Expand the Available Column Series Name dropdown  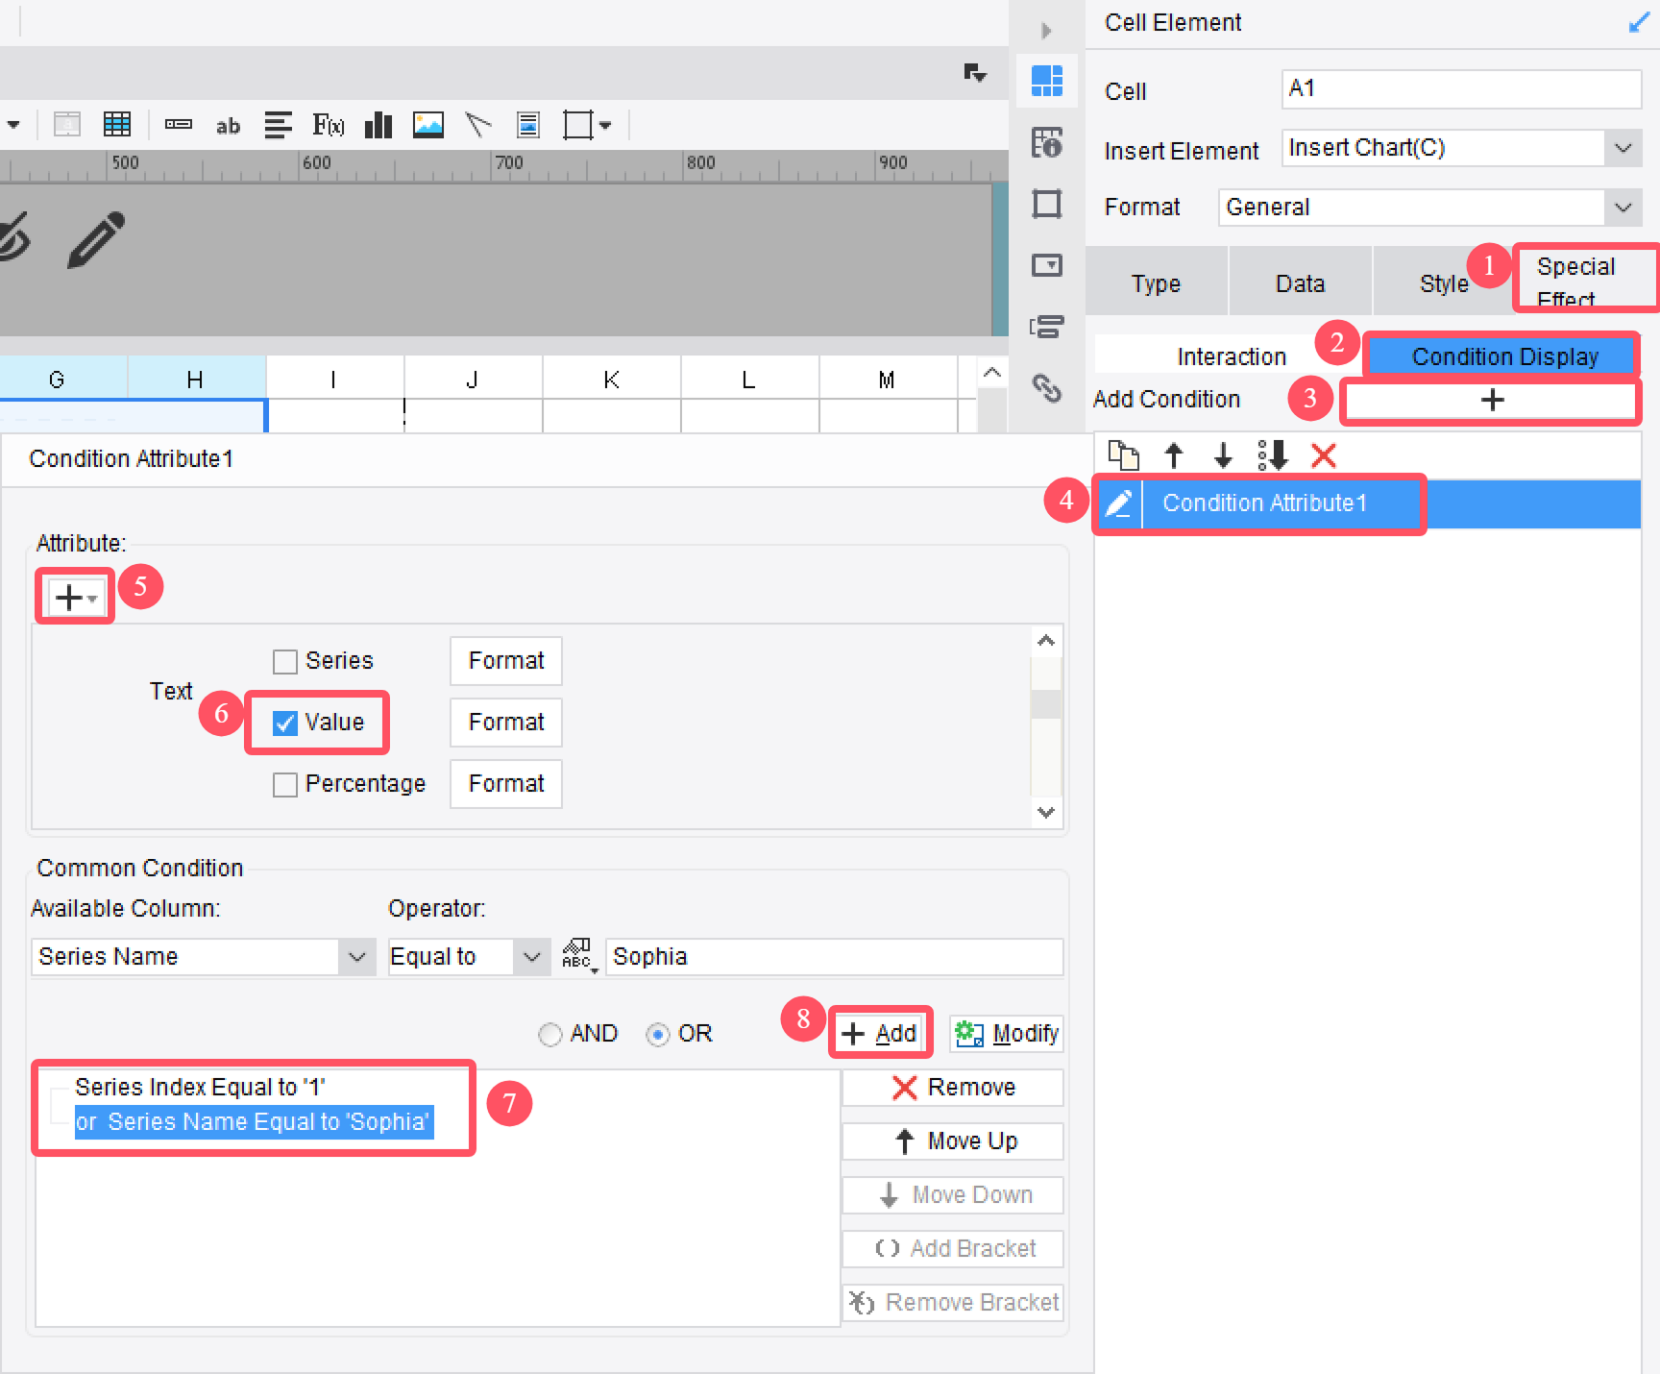tap(357, 957)
